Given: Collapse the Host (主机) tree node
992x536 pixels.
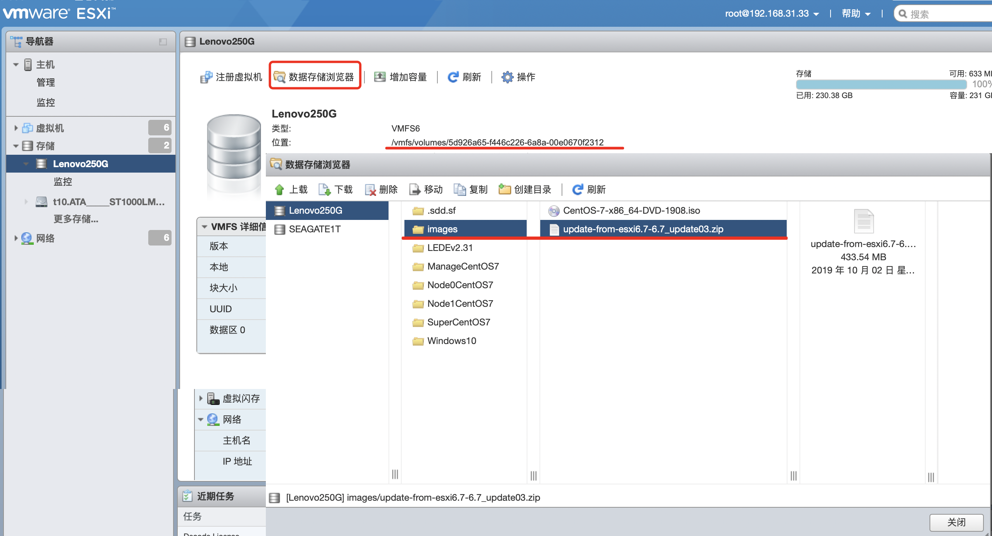Looking at the screenshot, I should point(16,64).
